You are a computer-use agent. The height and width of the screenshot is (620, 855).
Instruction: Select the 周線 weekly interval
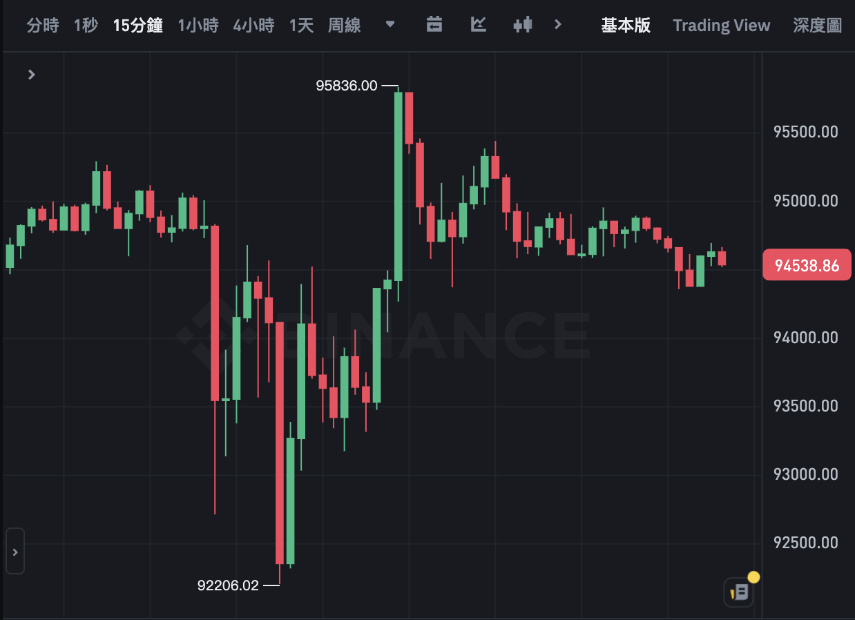[344, 26]
